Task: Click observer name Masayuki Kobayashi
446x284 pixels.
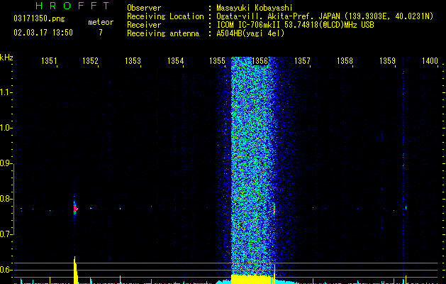Action: click(x=255, y=8)
